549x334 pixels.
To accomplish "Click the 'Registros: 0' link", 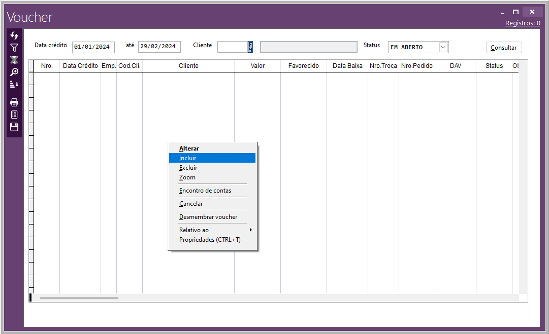I will click(522, 23).
